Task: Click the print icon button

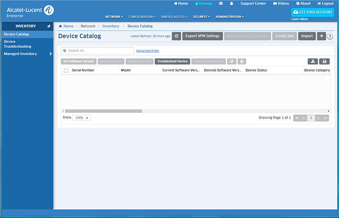Action: [x=324, y=61]
